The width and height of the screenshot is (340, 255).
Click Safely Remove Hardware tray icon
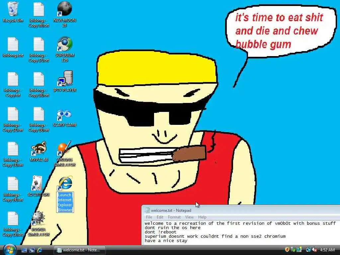click(293, 250)
